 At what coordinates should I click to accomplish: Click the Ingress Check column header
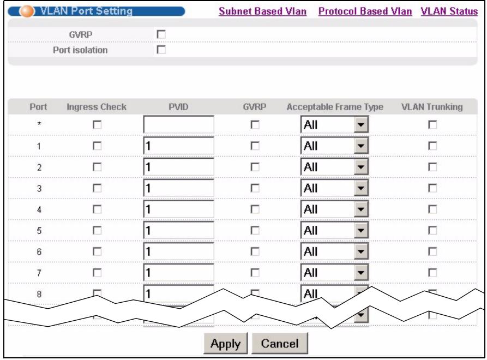97,107
